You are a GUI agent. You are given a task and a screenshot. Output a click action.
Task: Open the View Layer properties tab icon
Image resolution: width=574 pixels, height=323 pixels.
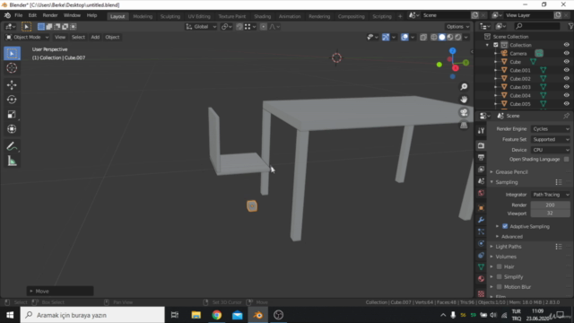(x=481, y=170)
